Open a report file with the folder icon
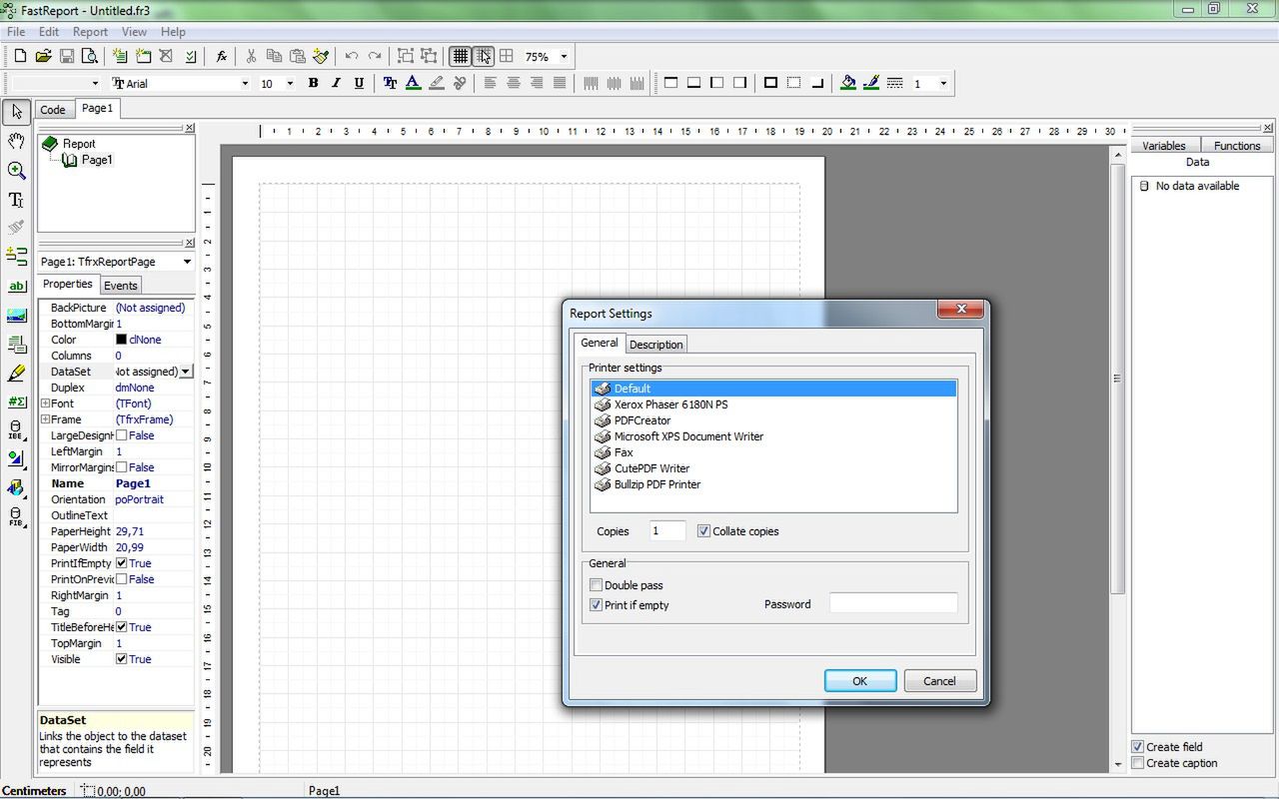1279x799 pixels. point(43,56)
